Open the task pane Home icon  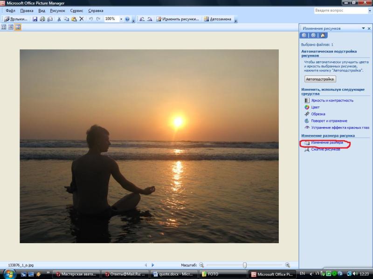(323, 35)
